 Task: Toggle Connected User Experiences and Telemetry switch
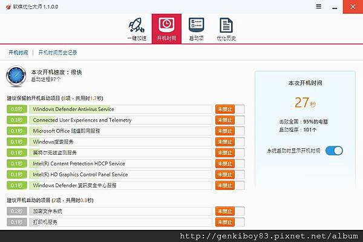pos(230,120)
